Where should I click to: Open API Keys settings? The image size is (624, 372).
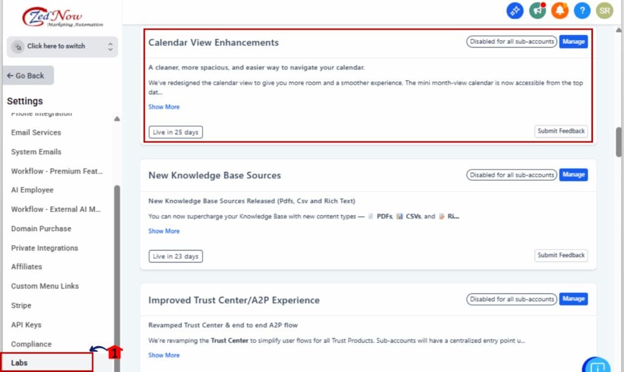[29, 324]
